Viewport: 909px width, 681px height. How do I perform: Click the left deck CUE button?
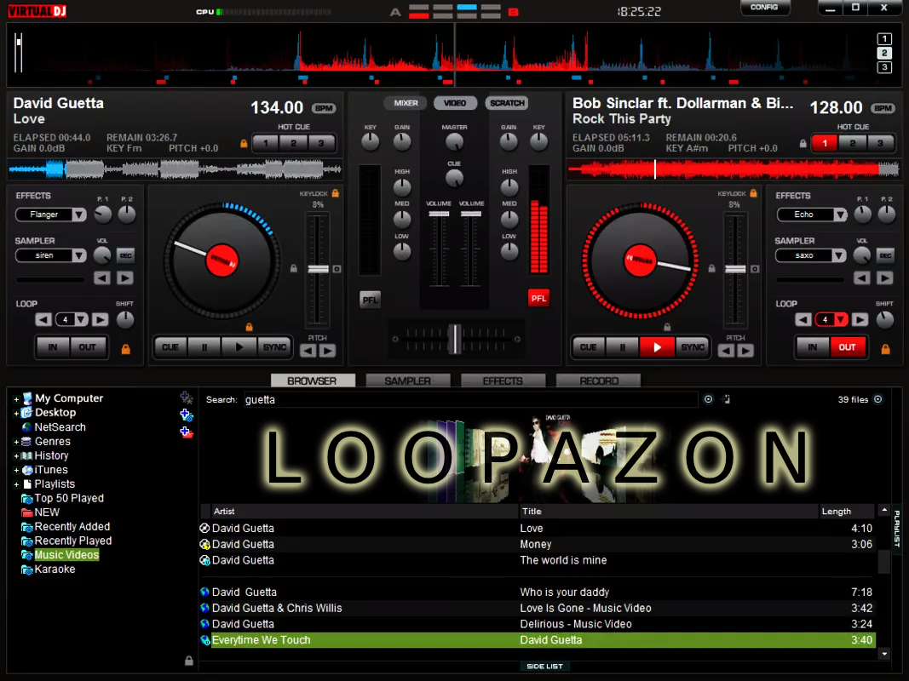[x=170, y=347]
